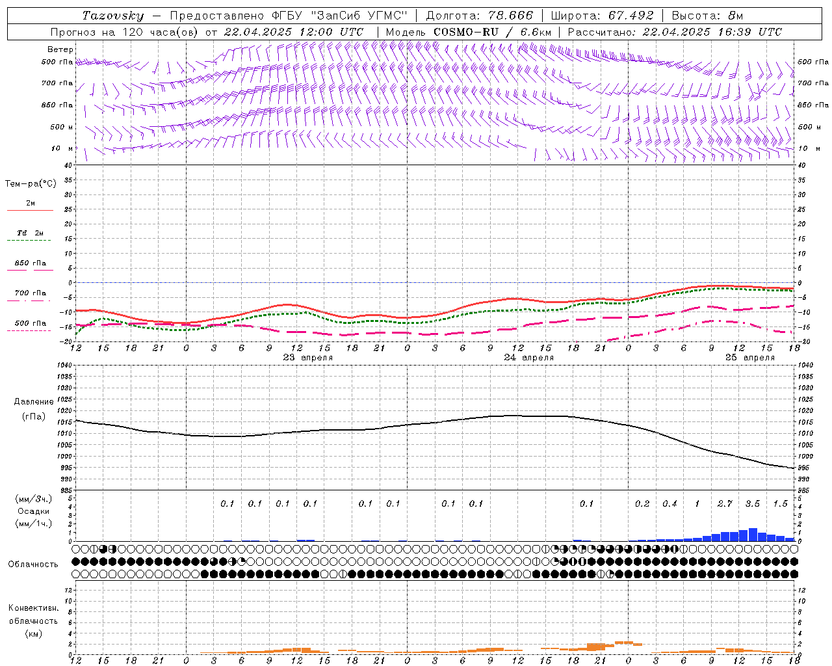The height and width of the screenshot is (666, 832).
Task: Click the "23 апреля" date label
Action: pyautogui.click(x=308, y=358)
